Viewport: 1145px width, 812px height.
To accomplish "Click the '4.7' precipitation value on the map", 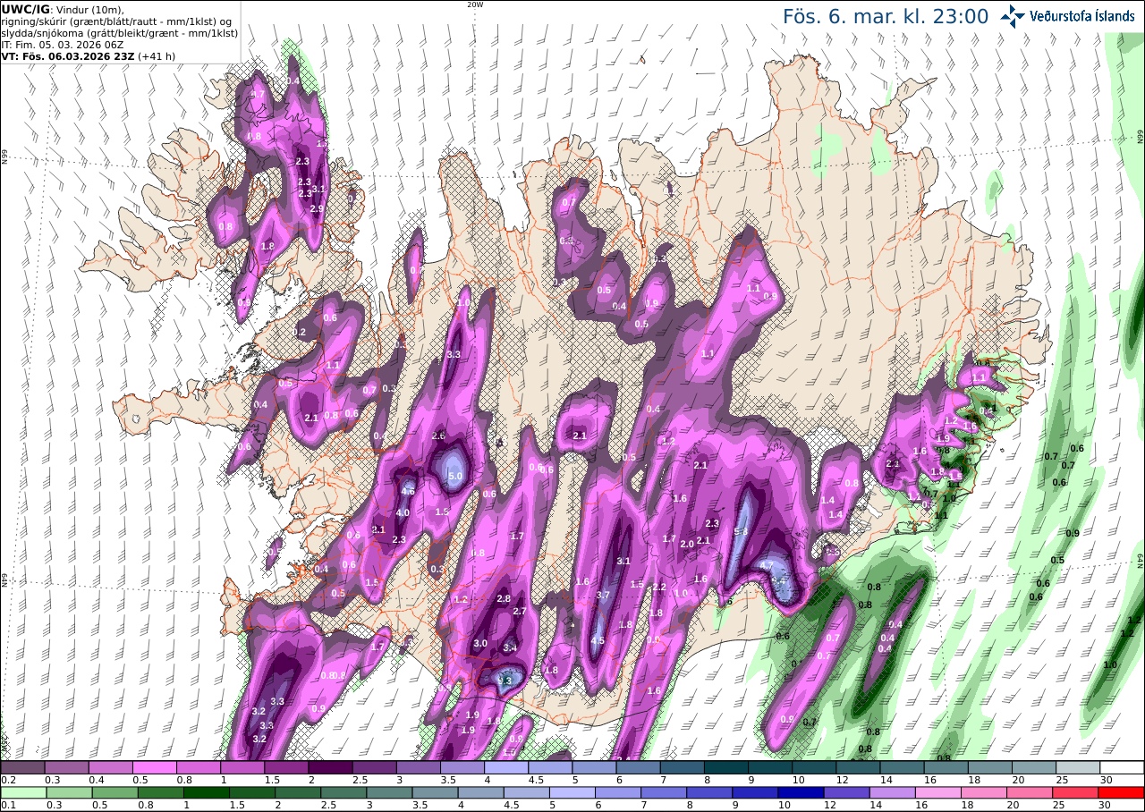I will click(x=766, y=567).
